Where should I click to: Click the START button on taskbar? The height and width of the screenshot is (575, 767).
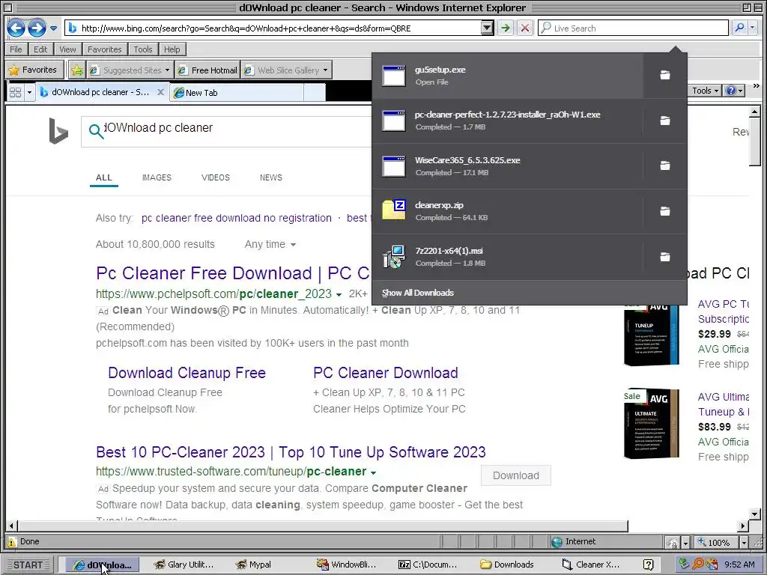point(28,565)
